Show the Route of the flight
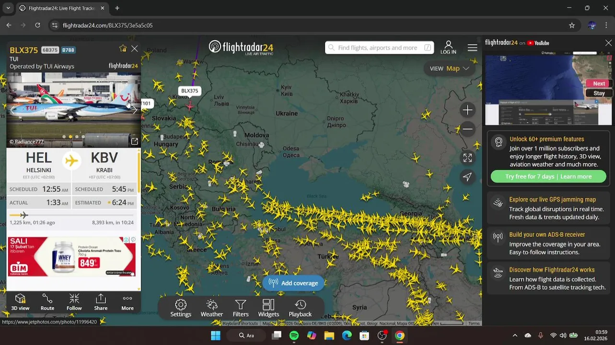Viewport: 615px width, 345px height. pyautogui.click(x=47, y=302)
